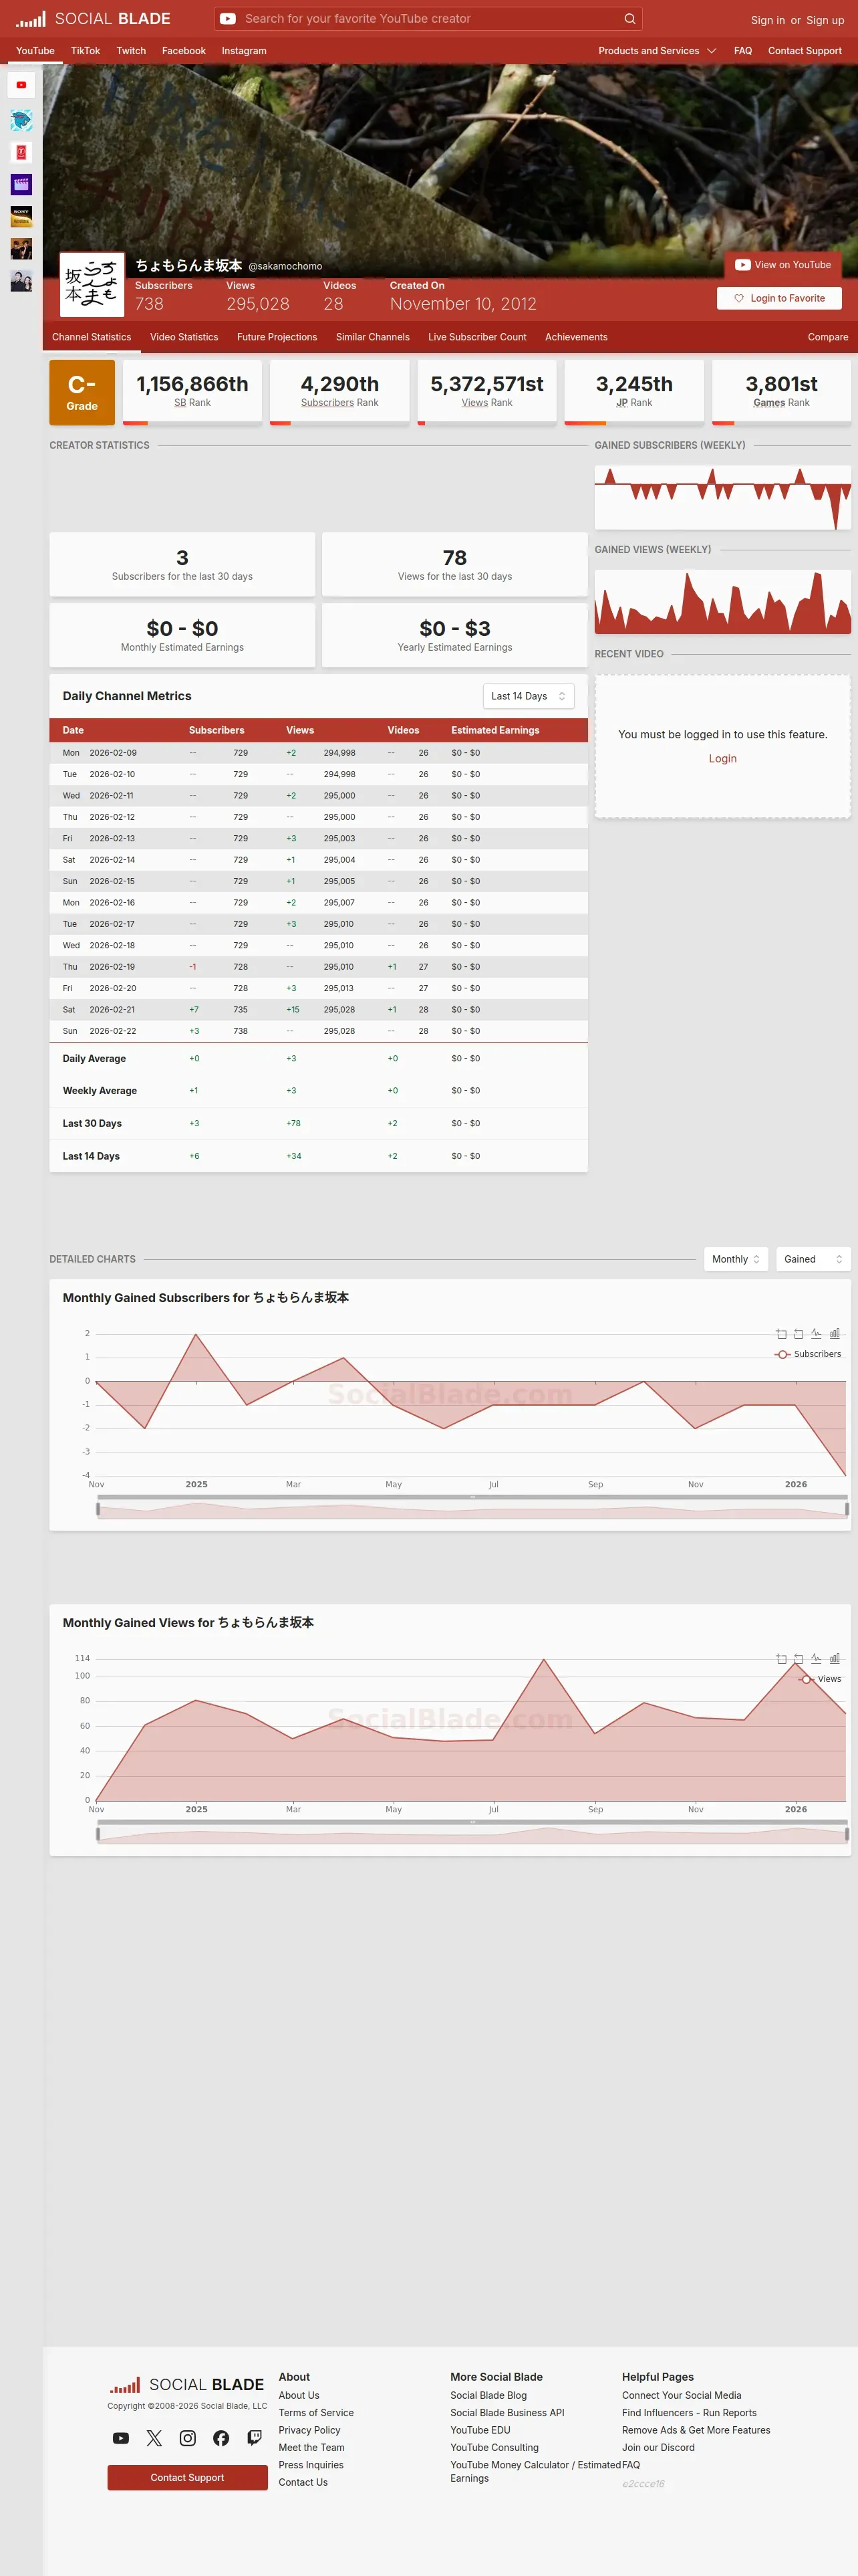Click the search magnifier icon in header
Viewport: 858px width, 2576px height.
coord(629,19)
